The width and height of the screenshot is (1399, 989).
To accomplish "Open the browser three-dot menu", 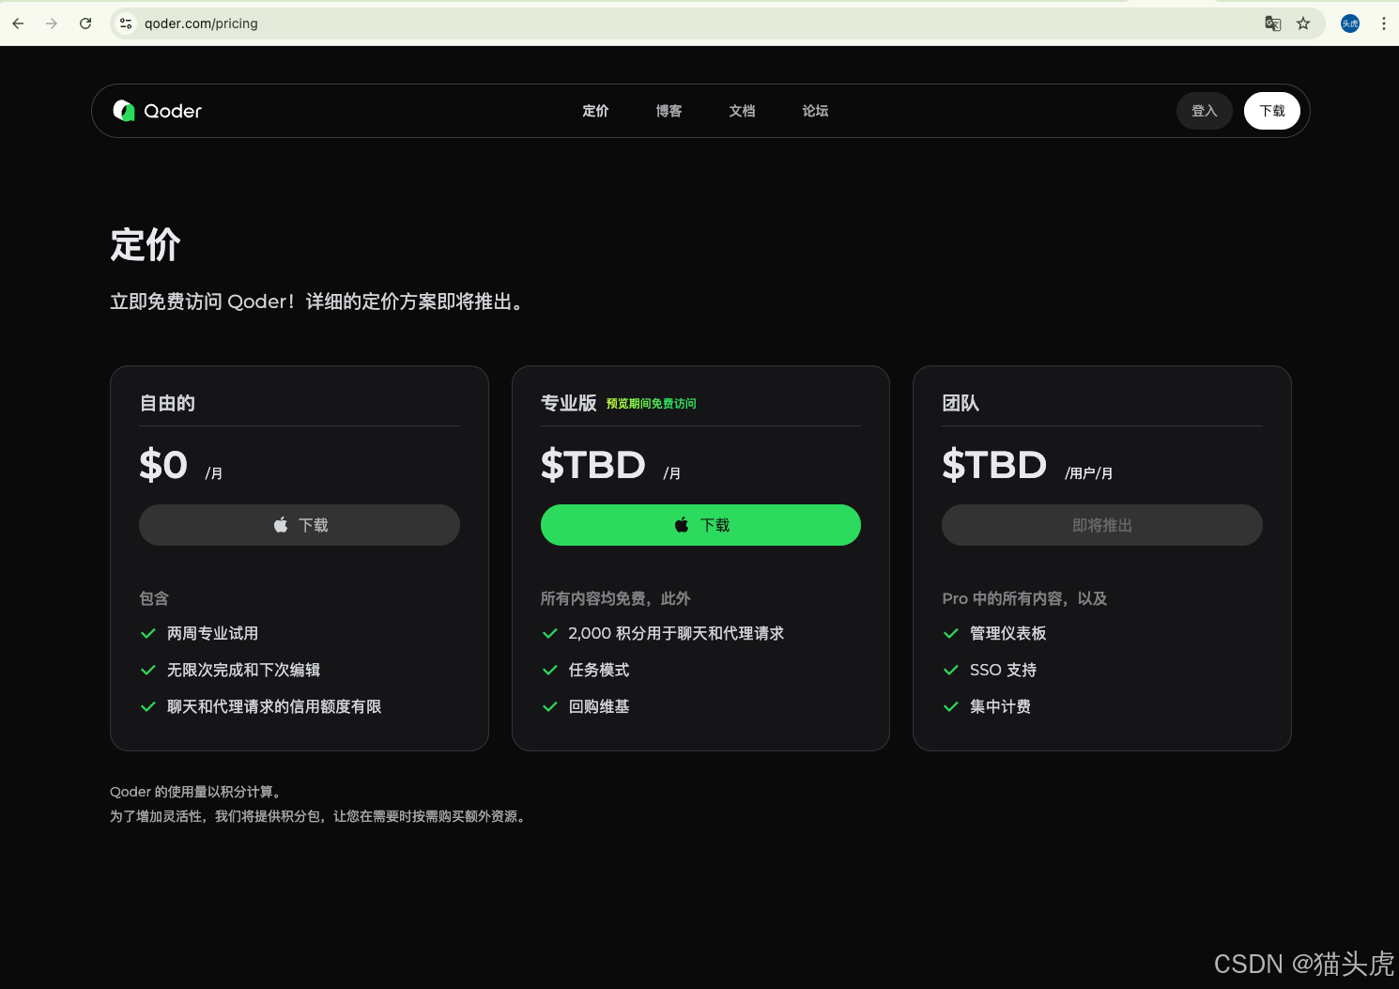I will 1384,23.
